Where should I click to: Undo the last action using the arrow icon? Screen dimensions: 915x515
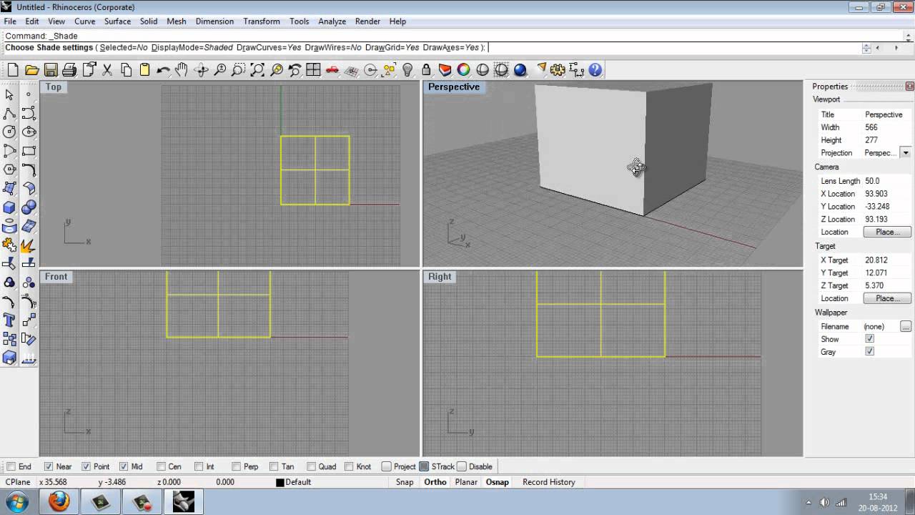[164, 70]
